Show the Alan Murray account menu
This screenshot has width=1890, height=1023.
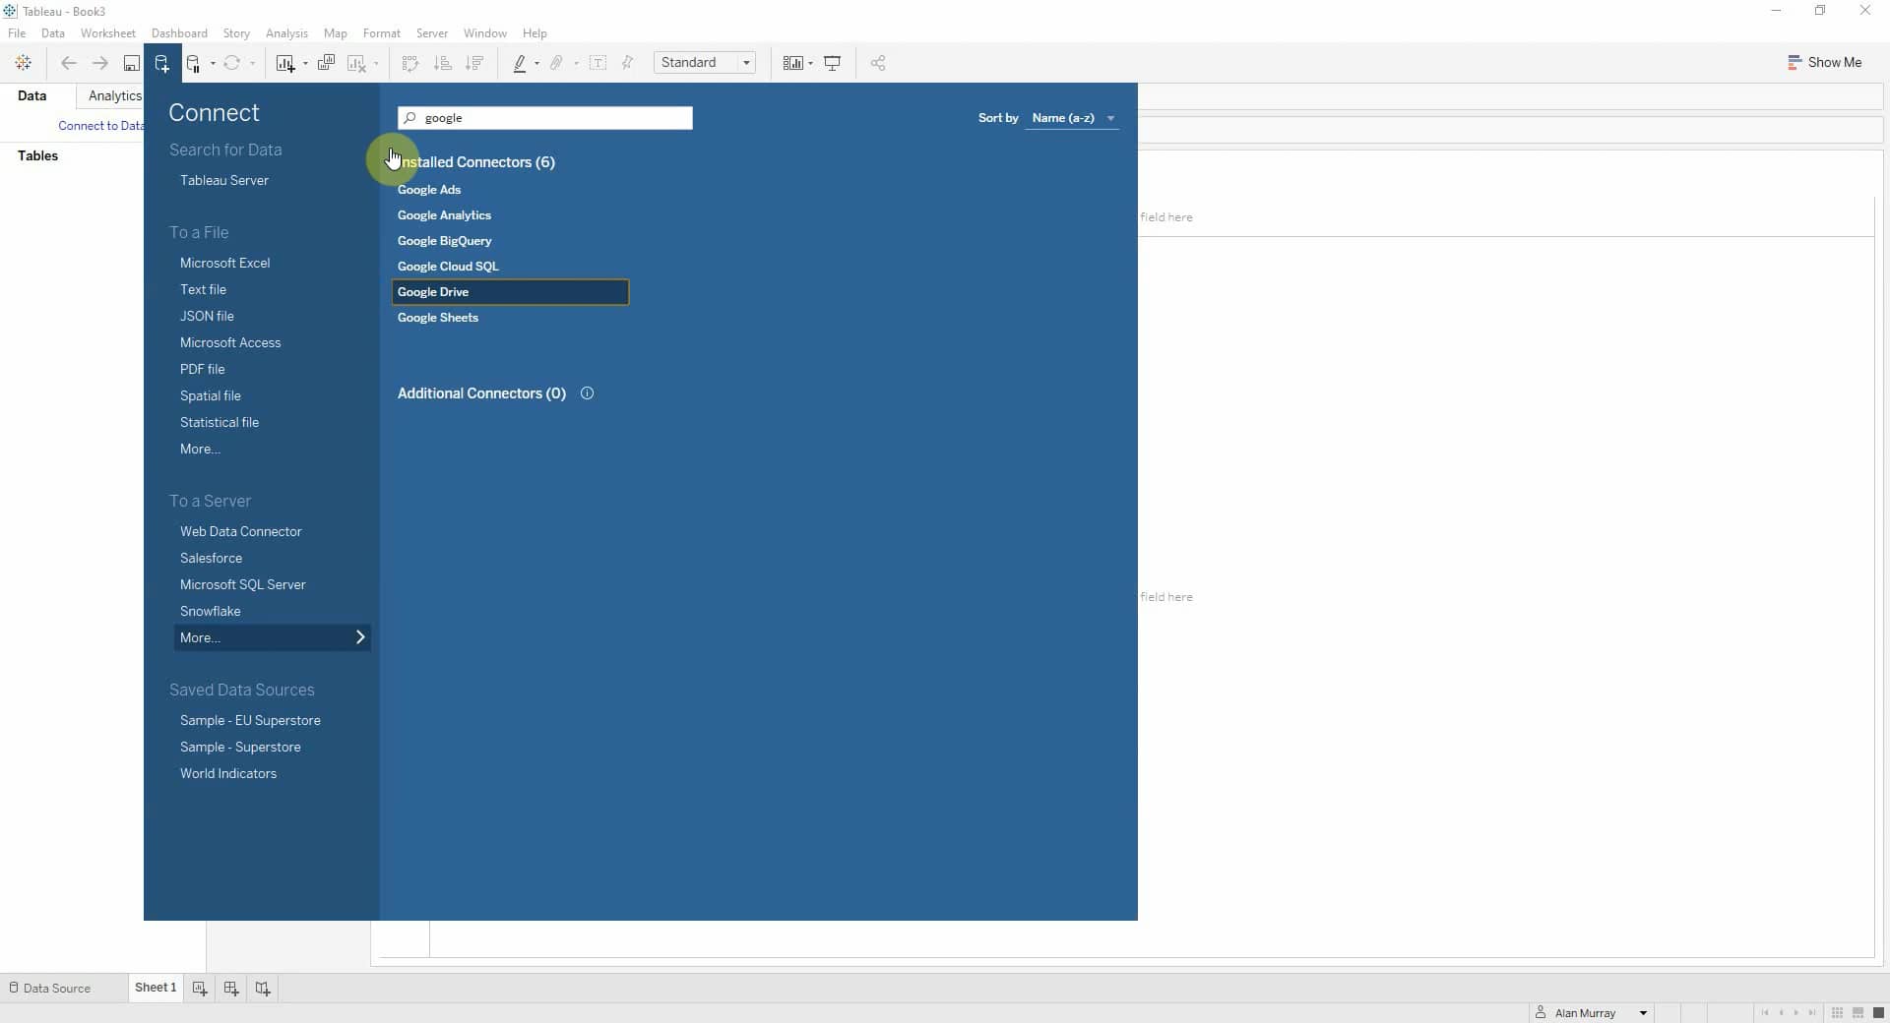pos(1642,1013)
